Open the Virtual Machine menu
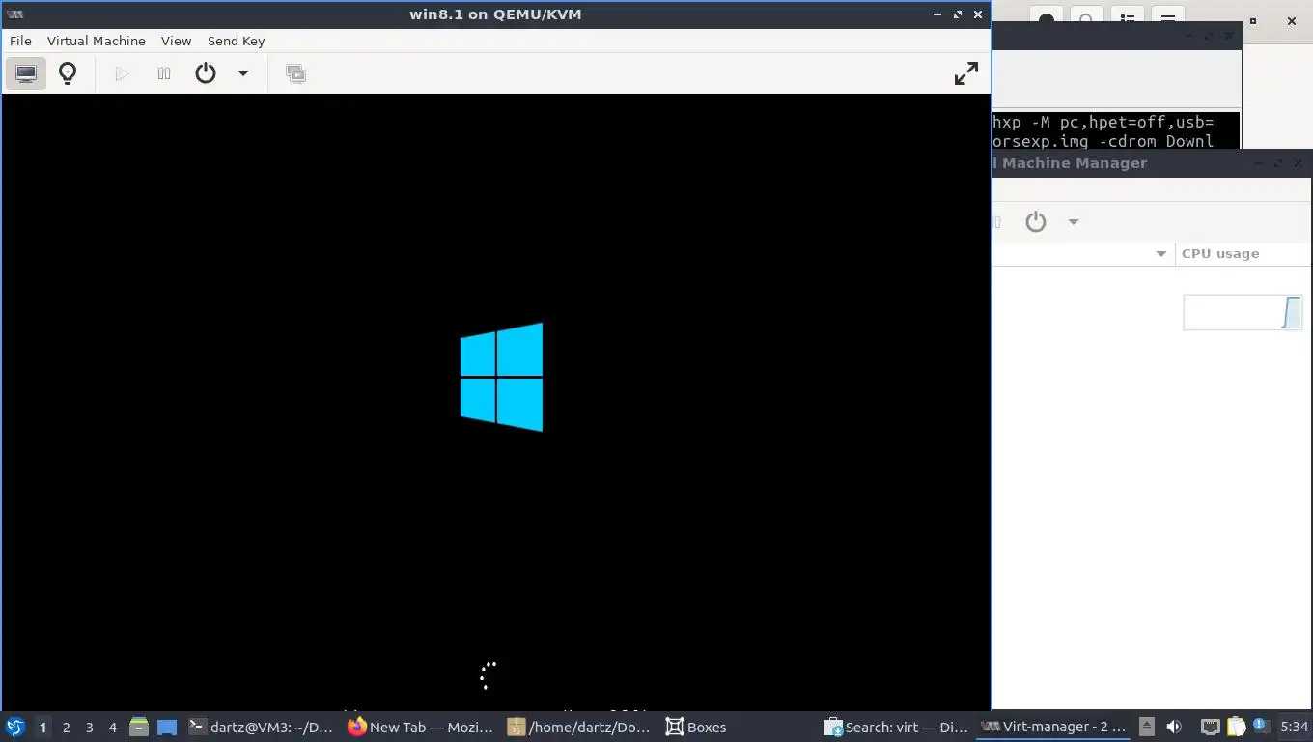 click(97, 41)
